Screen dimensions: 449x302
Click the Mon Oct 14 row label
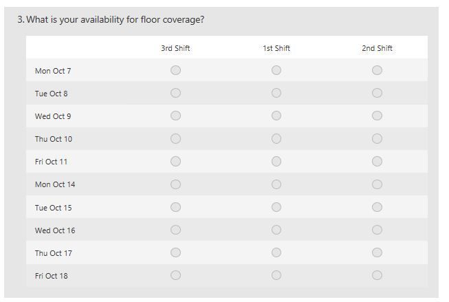(x=55, y=184)
